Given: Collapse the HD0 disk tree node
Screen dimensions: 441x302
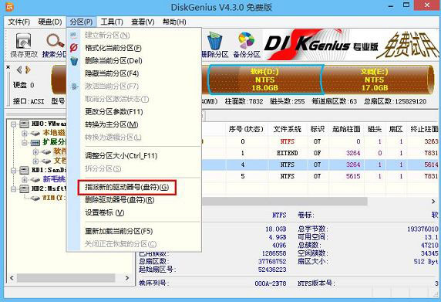Looking at the screenshot, I should pos(14,124).
